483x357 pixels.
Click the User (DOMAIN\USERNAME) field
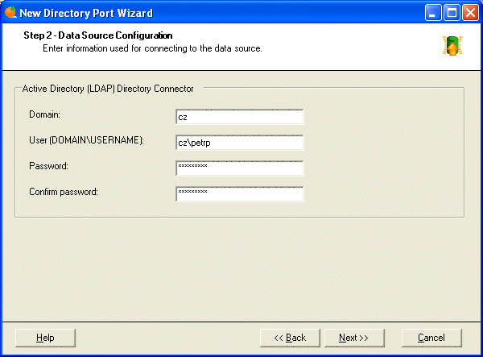click(x=240, y=143)
